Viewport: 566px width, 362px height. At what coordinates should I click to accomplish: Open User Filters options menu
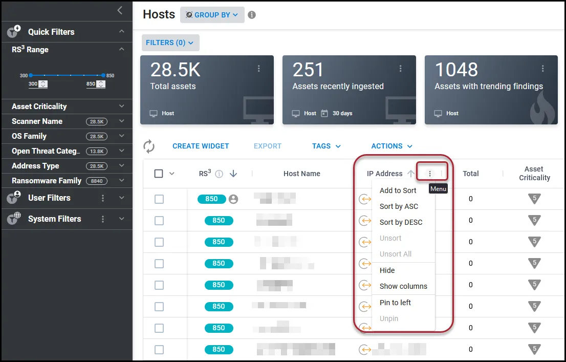[103, 198]
